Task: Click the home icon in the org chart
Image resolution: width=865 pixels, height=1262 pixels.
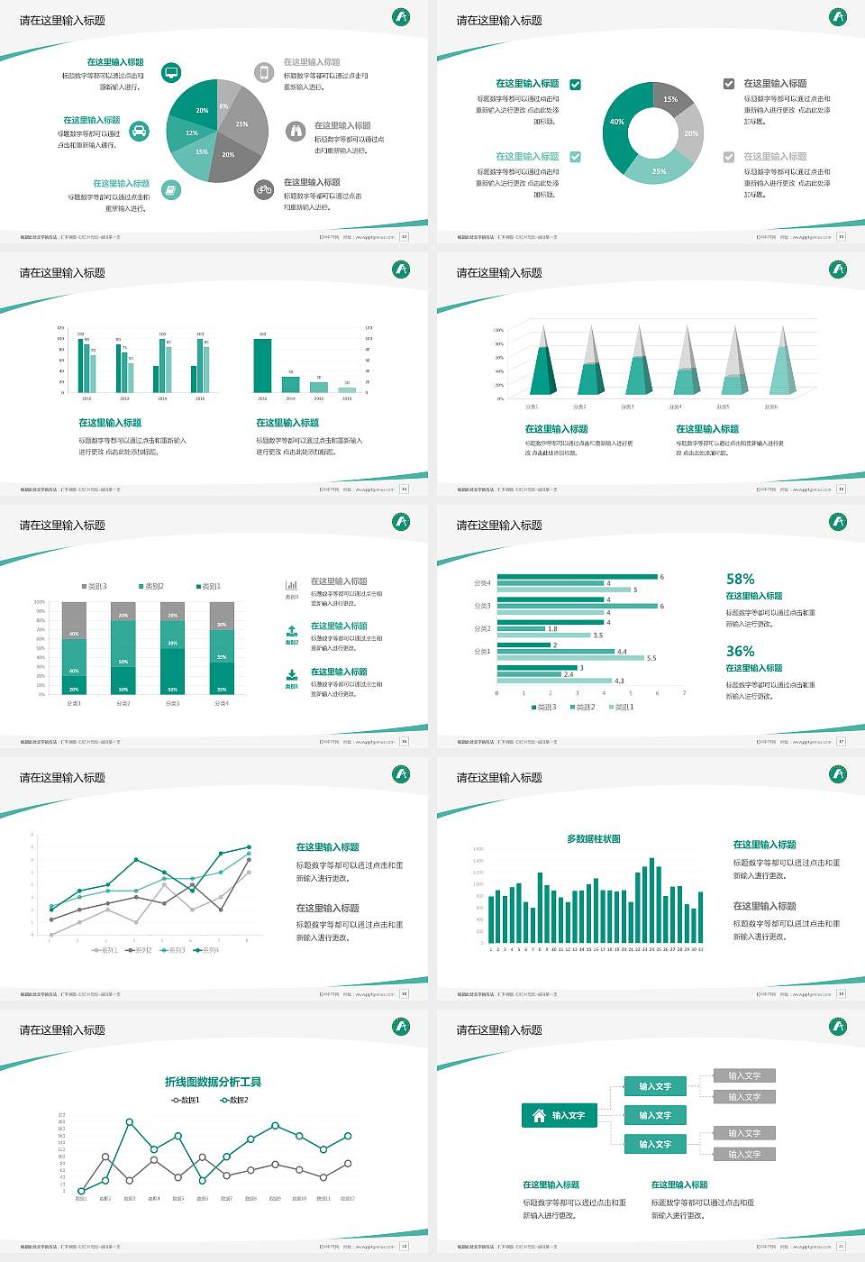Action: pyautogui.click(x=539, y=1115)
